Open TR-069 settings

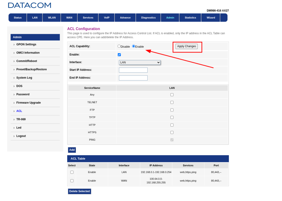(21, 119)
